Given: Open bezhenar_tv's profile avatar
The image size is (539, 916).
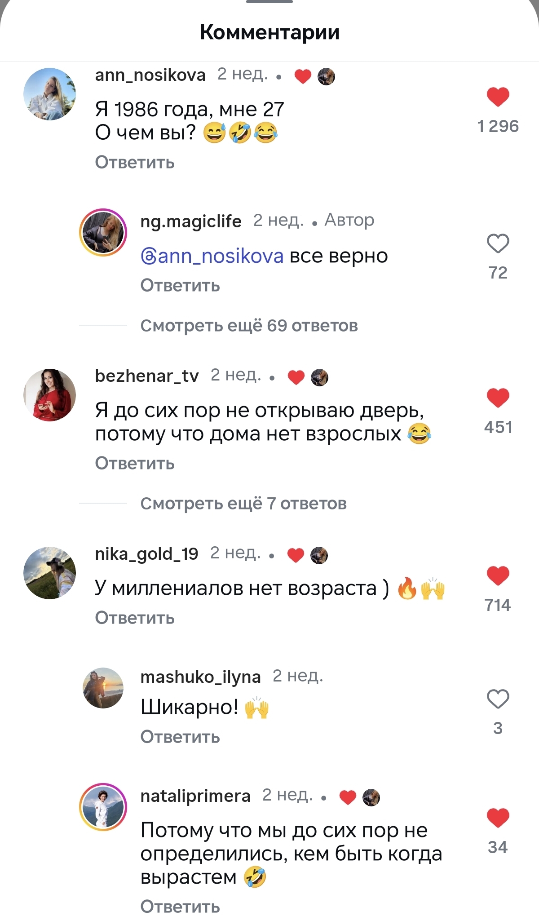Looking at the screenshot, I should click(x=49, y=395).
